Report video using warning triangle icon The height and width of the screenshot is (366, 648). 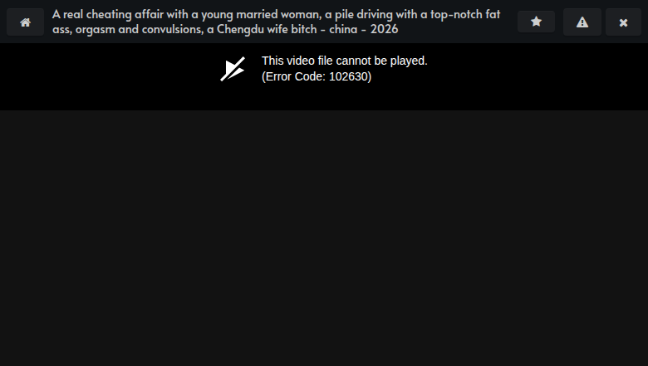click(x=582, y=22)
